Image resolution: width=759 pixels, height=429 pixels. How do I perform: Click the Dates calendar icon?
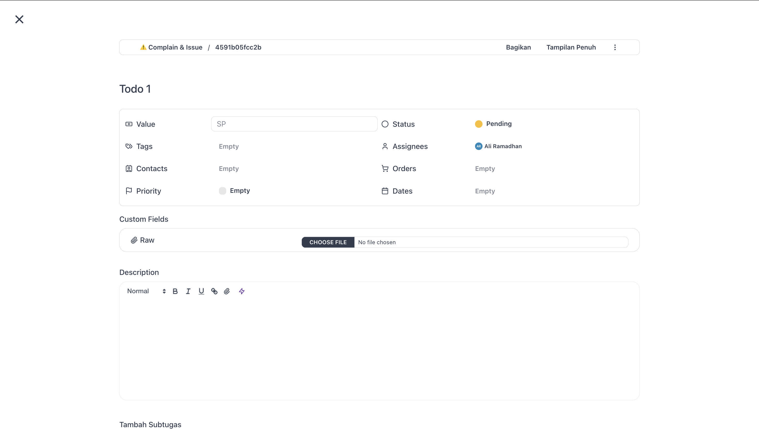click(x=385, y=191)
